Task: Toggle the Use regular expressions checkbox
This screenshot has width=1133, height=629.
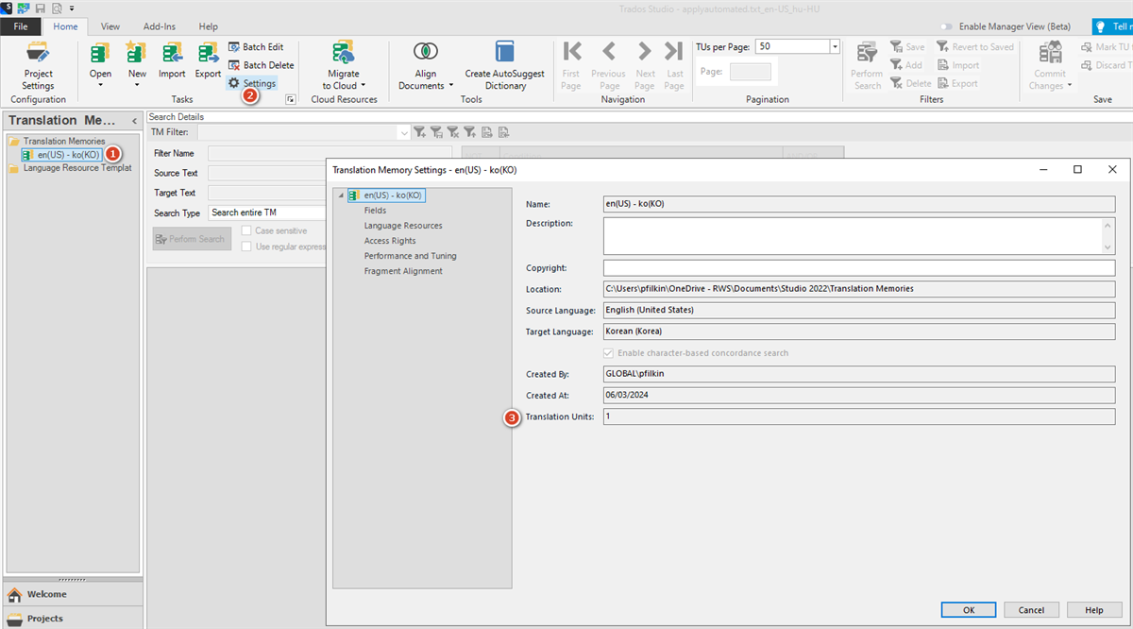Action: pyautogui.click(x=247, y=246)
